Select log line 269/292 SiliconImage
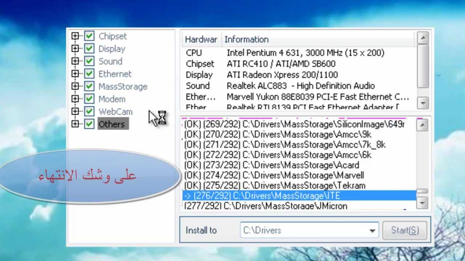The height and width of the screenshot is (261, 465). click(299, 124)
